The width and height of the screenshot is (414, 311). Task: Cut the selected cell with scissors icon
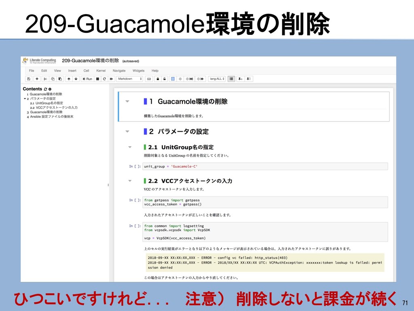[x=45, y=79]
